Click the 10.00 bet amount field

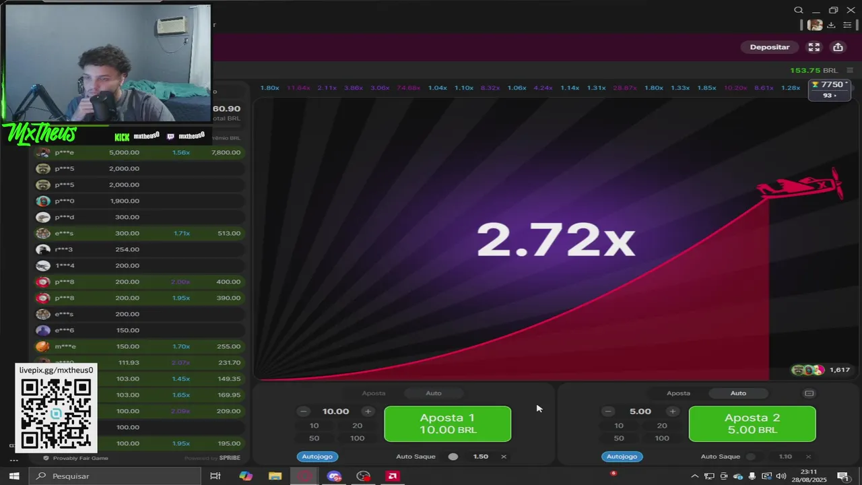pyautogui.click(x=335, y=411)
